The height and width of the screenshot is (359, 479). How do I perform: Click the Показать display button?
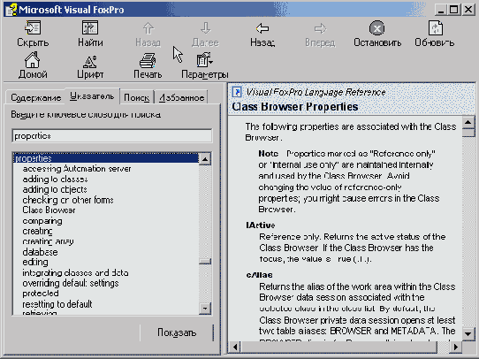[x=177, y=332]
